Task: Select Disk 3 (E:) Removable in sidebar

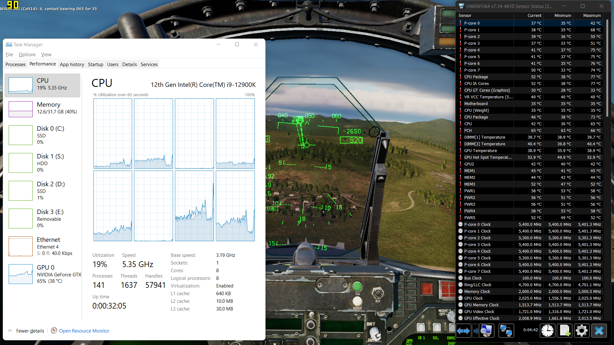Action: pos(43,218)
